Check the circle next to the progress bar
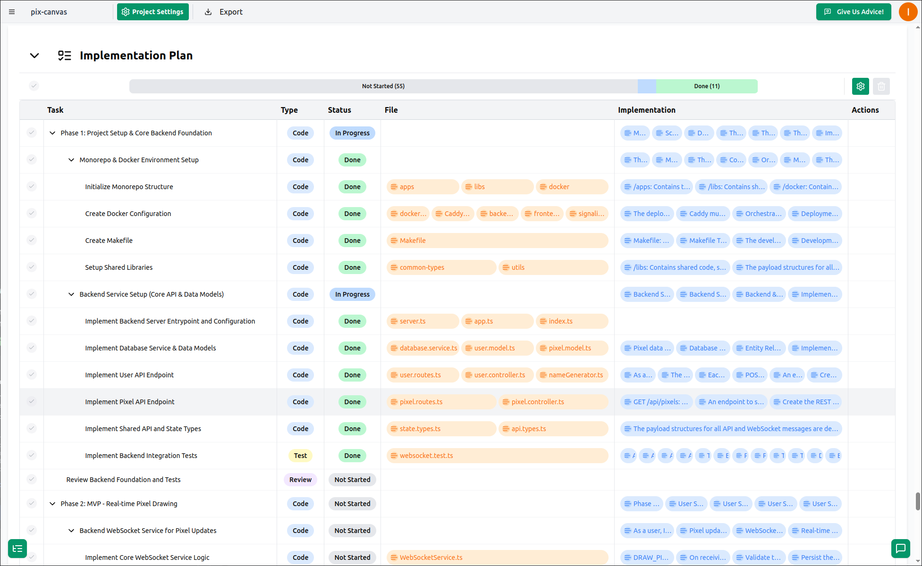The height and width of the screenshot is (566, 922). coord(34,86)
